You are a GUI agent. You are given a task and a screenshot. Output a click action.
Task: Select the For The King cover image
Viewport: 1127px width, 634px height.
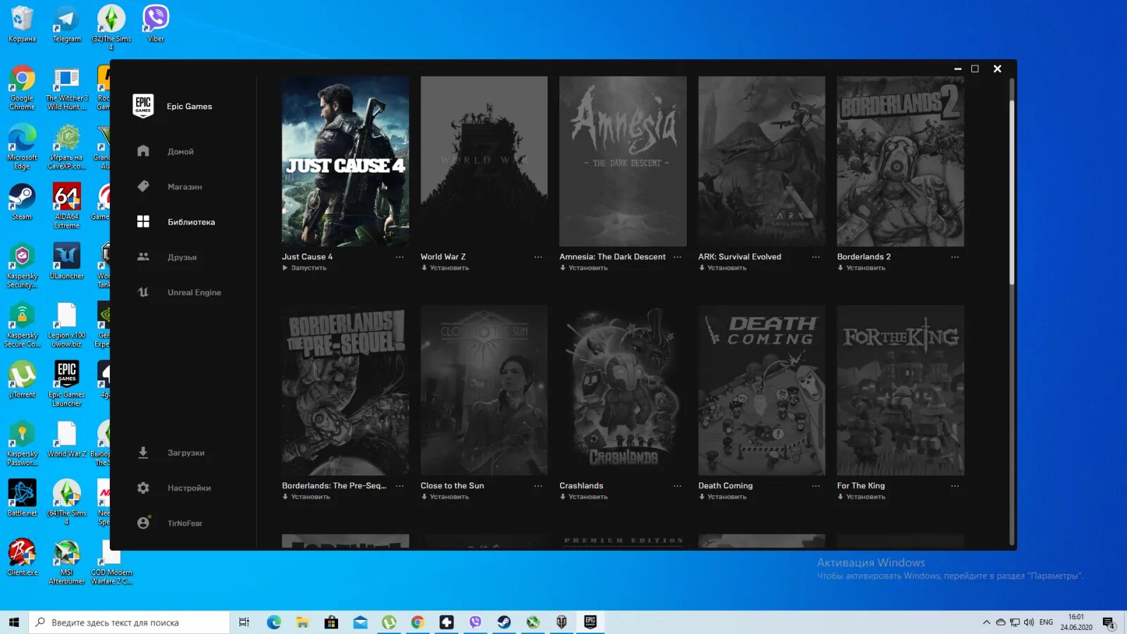point(900,390)
